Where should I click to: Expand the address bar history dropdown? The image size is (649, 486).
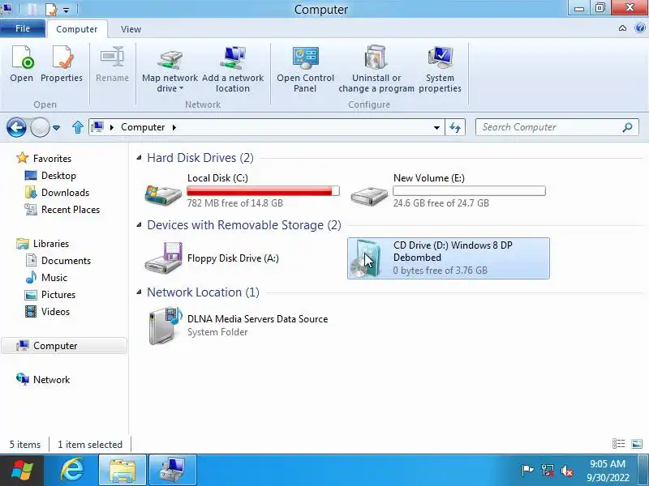coord(436,128)
